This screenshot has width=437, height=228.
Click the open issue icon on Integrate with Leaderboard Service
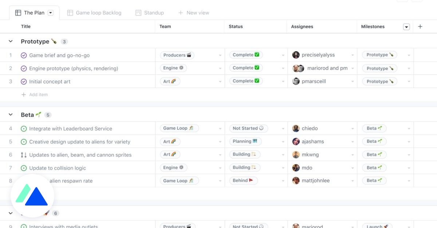coord(23,128)
